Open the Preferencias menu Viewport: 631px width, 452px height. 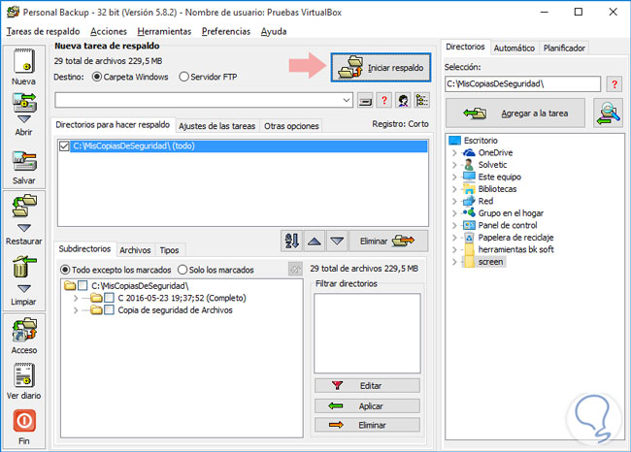click(x=226, y=31)
